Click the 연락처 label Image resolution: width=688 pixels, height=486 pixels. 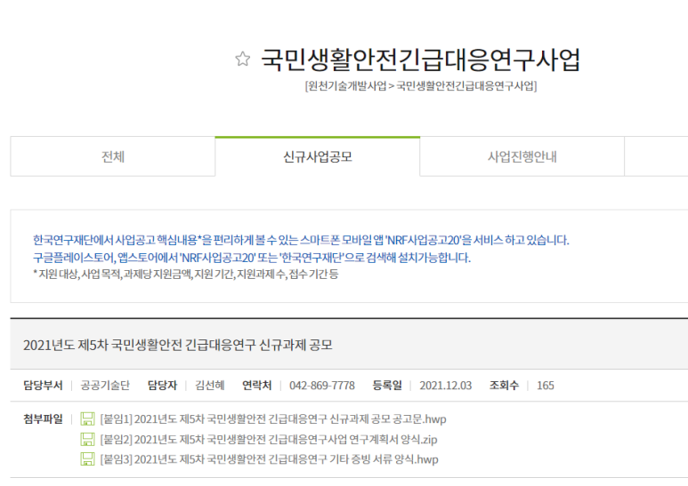[256, 386]
